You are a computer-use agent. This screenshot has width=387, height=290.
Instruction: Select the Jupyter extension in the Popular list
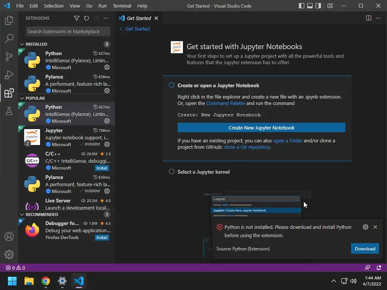(67, 137)
